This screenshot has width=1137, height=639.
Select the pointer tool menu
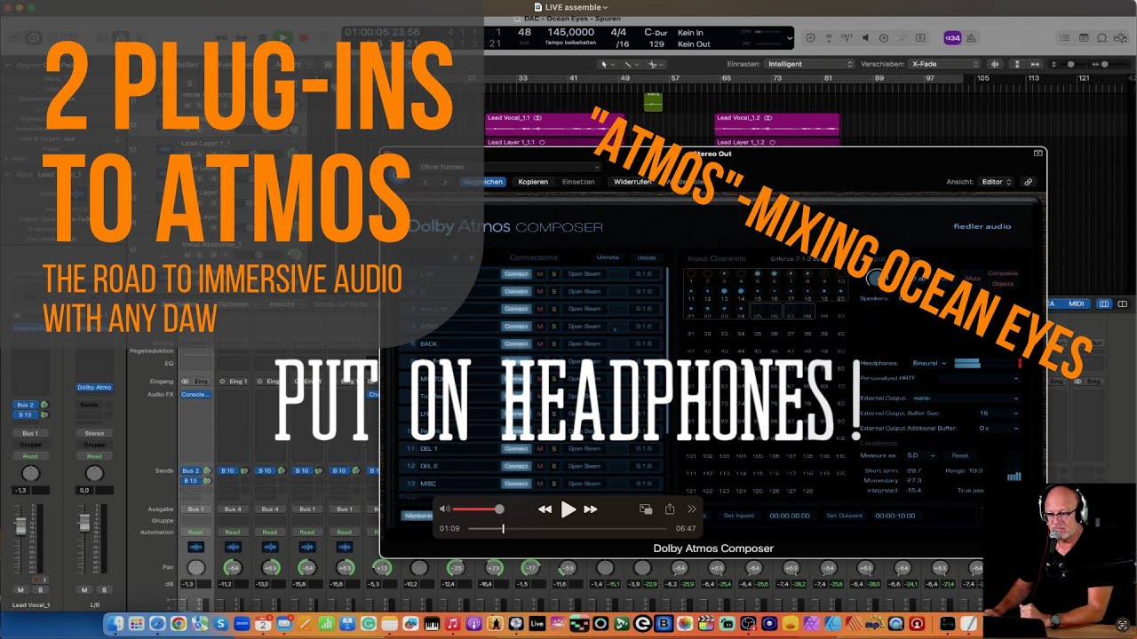click(608, 64)
